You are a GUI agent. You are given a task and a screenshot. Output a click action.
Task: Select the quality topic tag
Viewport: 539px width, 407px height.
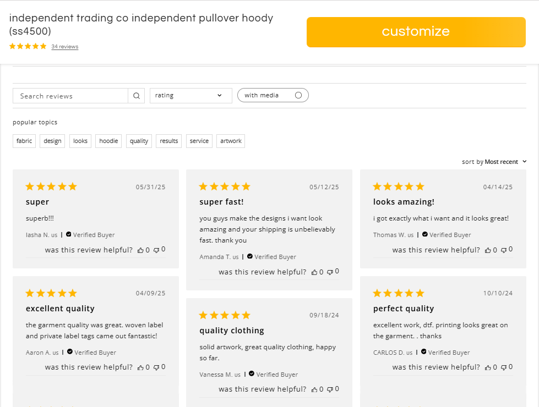pyautogui.click(x=139, y=141)
